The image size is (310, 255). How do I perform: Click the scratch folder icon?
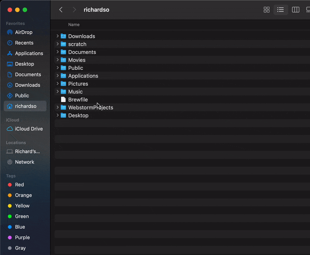[63, 44]
